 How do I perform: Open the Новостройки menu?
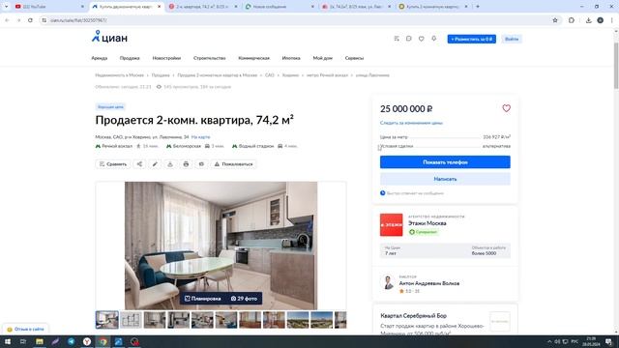click(166, 58)
